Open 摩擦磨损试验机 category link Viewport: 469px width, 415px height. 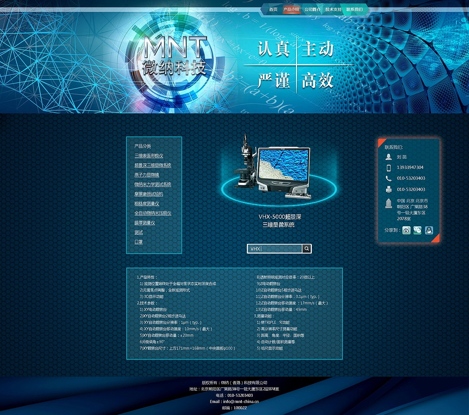tap(149, 194)
